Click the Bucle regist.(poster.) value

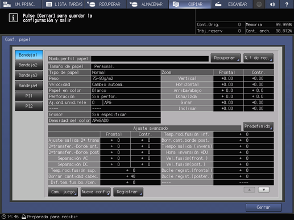[243, 176]
